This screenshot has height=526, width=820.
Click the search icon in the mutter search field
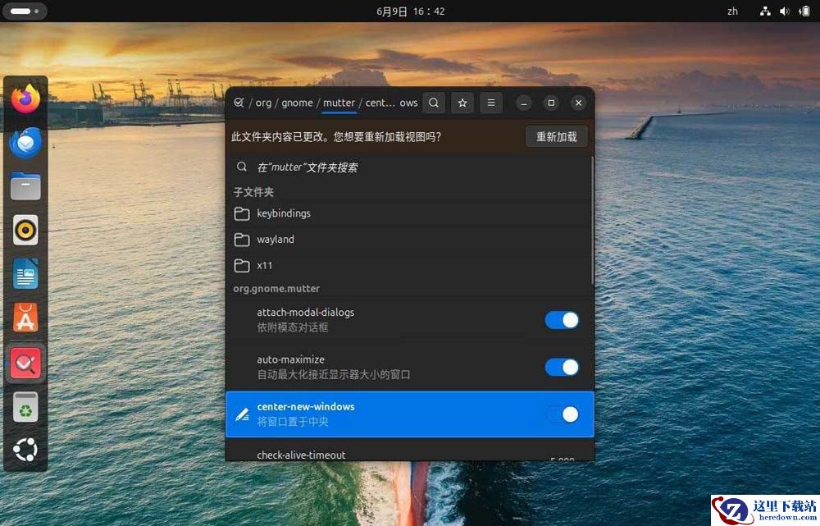[x=242, y=167]
